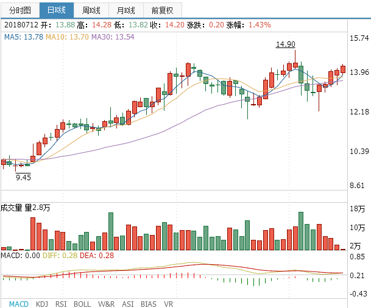Screen dimensions: 371x308
Task: Click the DIFF: 0.28 label
Action: click(x=60, y=256)
